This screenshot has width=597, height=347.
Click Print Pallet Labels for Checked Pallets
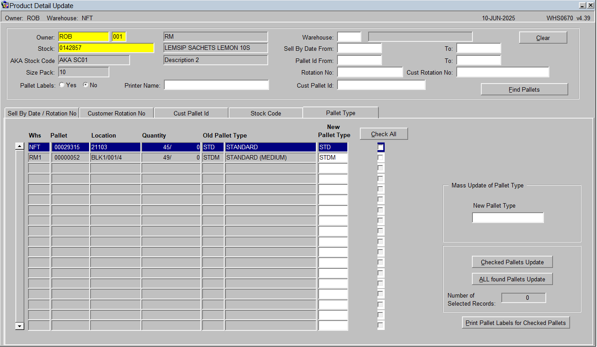coord(516,323)
